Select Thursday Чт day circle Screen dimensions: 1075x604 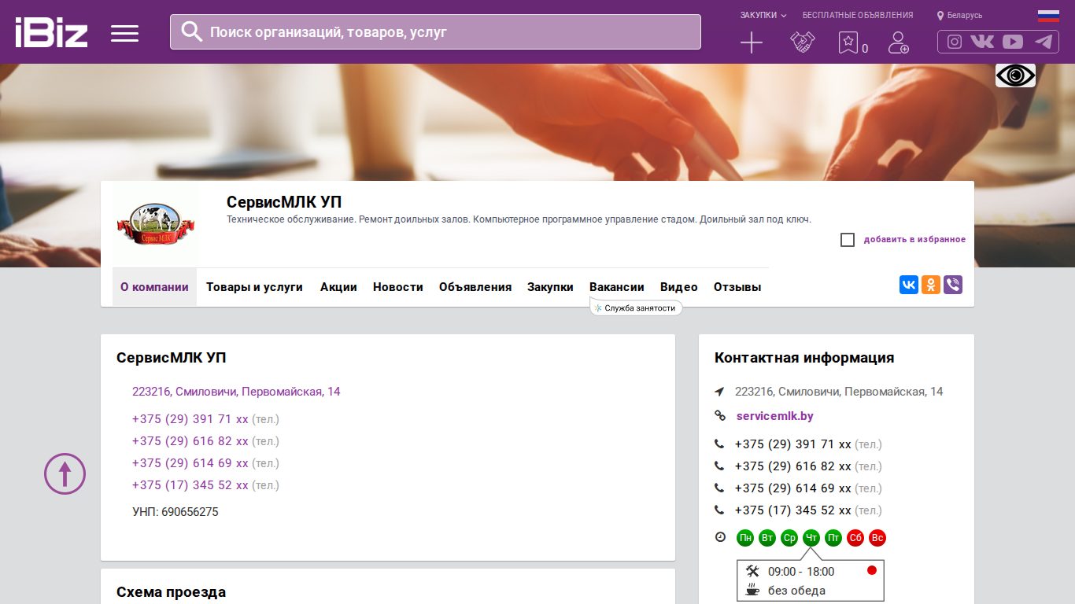click(x=811, y=538)
